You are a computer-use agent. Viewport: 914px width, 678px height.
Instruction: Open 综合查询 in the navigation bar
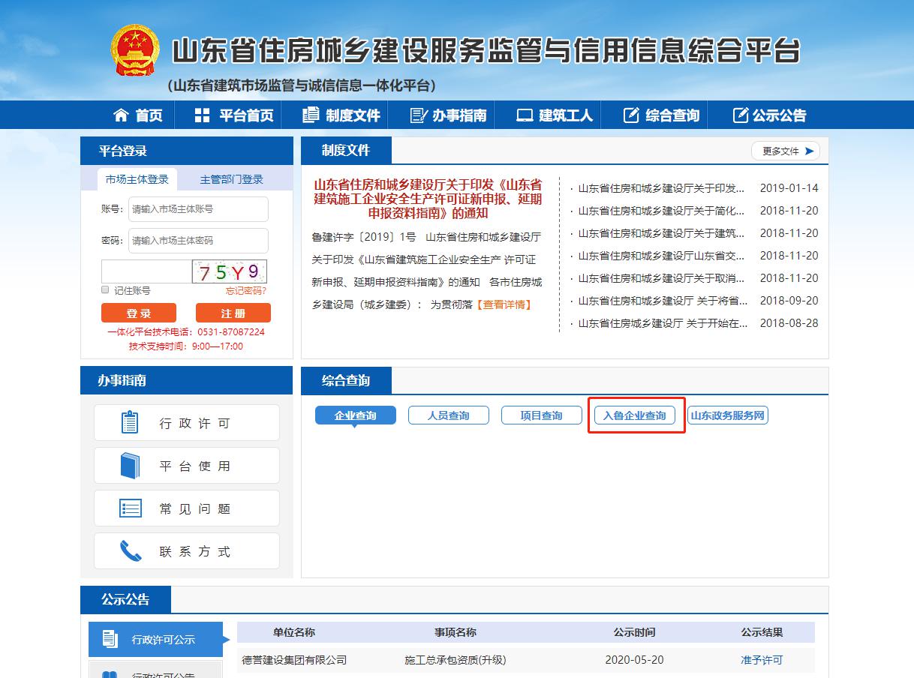pos(661,115)
